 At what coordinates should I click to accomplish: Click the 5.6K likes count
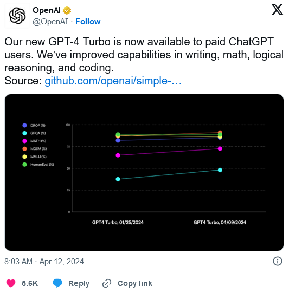click(30, 283)
